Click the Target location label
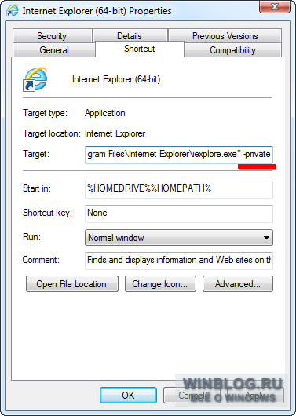The height and width of the screenshot is (416, 296). pos(52,133)
